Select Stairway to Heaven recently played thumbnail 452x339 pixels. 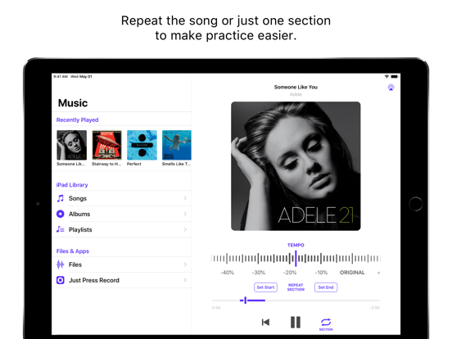point(106,145)
